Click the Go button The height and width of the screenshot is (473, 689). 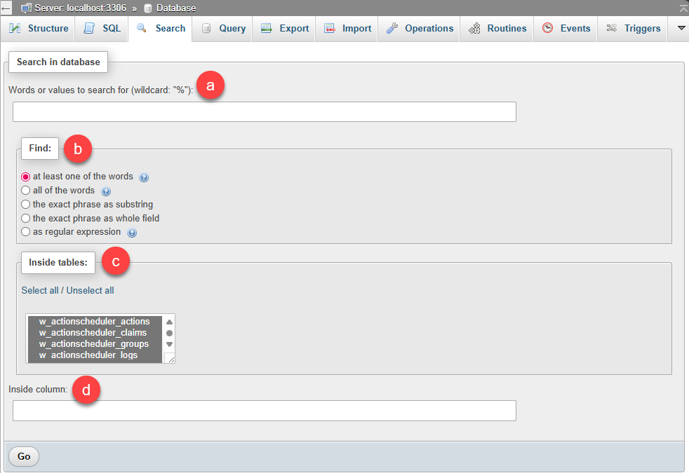23,456
